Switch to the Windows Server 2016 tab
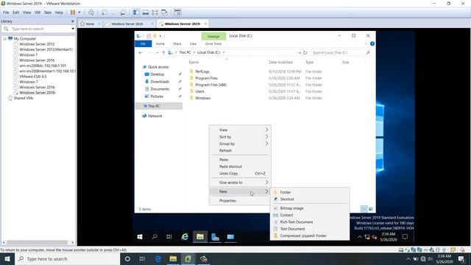 pos(127,24)
